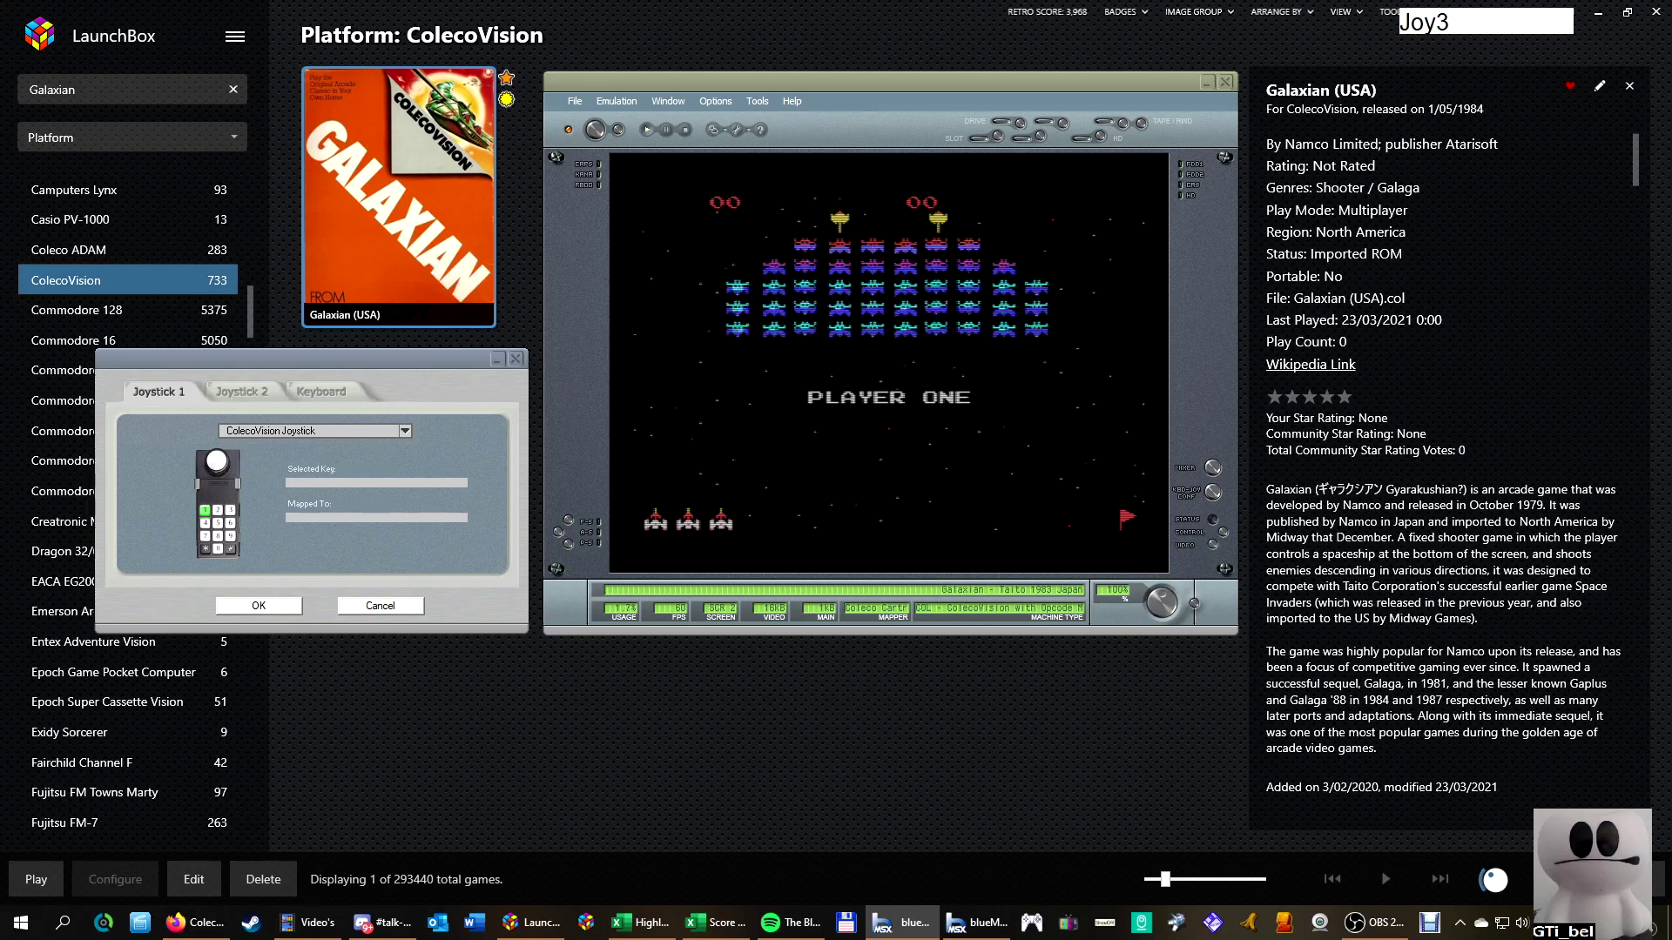Clear the Galaxian search with X
This screenshot has height=940, width=1672.
coord(233,90)
